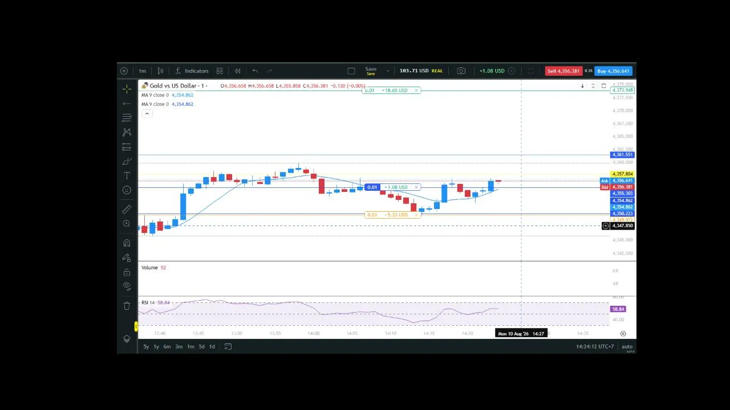Move the chart pane down arrow
Viewport: 730px width, 410px height.
582,86
